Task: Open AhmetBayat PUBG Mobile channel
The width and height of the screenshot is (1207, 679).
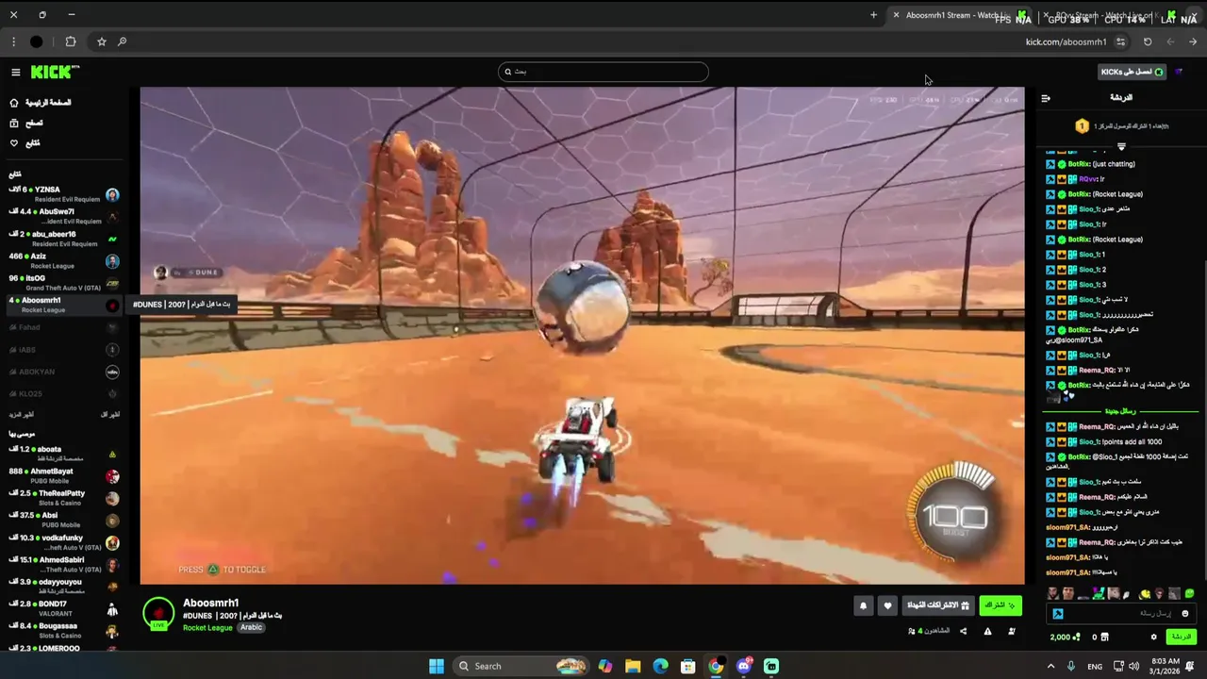Action: click(64, 475)
